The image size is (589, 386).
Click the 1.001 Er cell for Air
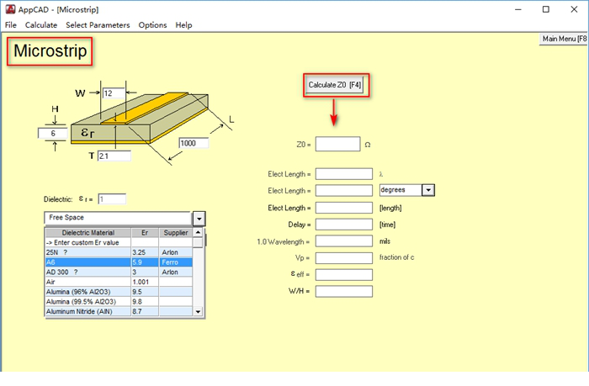145,282
